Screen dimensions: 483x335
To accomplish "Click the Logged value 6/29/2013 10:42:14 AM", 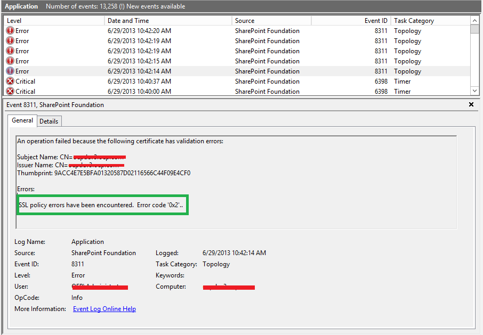I will click(x=234, y=253).
